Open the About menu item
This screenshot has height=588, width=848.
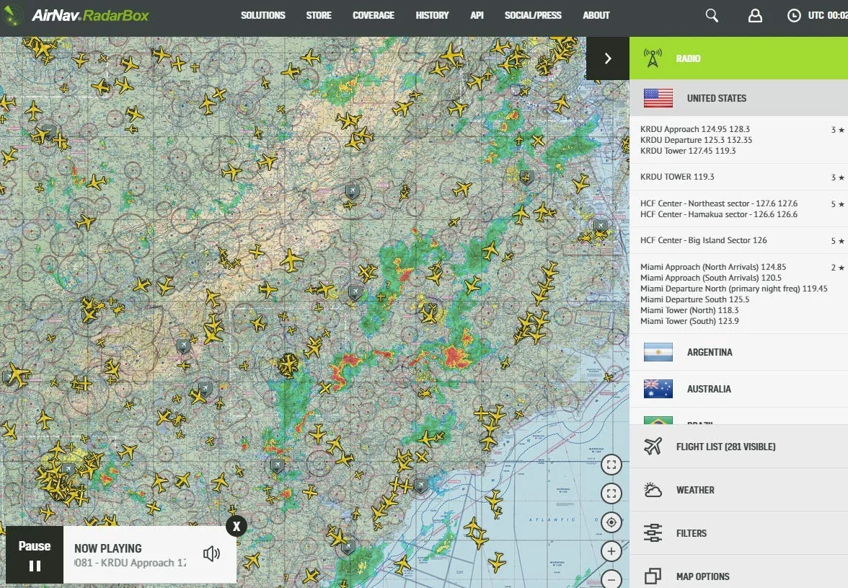coord(596,15)
